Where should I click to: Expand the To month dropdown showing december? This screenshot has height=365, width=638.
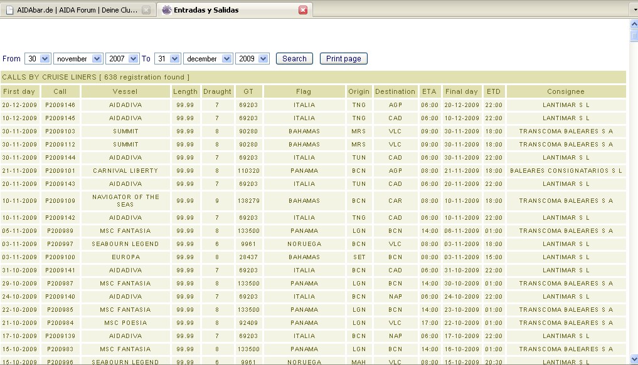[x=208, y=59]
